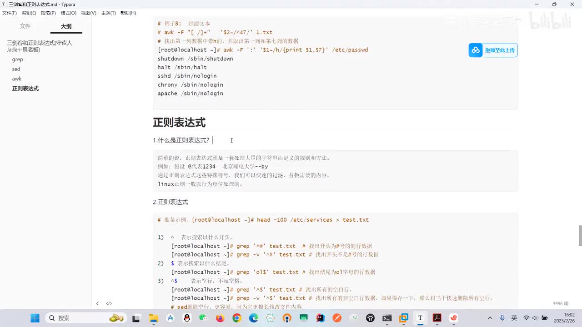Open the terminal taskbar icon

(387, 318)
